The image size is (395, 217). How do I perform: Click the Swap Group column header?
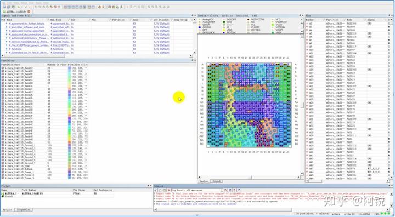click(x=180, y=20)
